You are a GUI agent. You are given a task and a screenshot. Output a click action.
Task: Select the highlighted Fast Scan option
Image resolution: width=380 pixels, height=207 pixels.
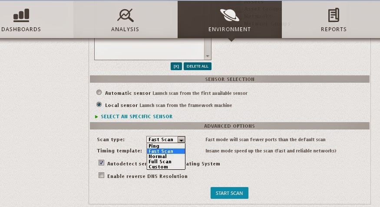pos(161,151)
